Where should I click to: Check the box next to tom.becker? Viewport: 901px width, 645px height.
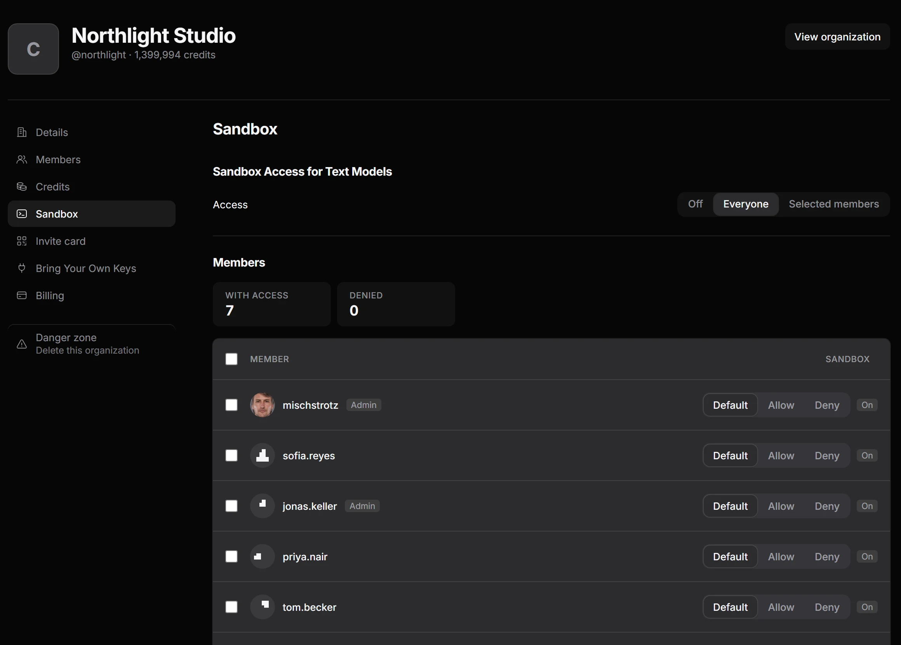tap(231, 607)
